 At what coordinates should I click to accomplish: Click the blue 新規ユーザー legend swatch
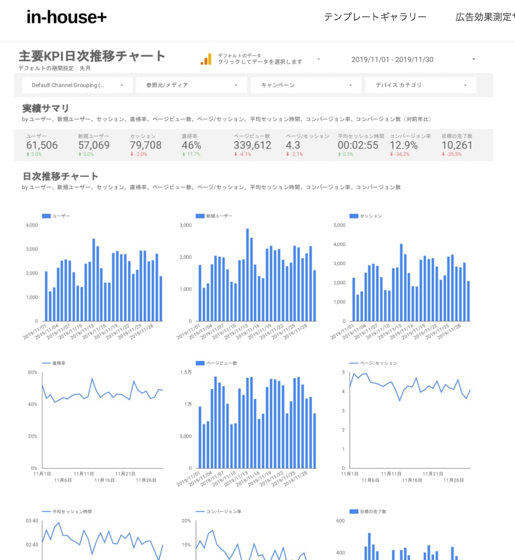pos(200,216)
